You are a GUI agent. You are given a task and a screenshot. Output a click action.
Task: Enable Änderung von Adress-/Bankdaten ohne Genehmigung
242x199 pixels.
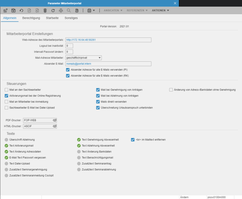[x=171, y=90]
